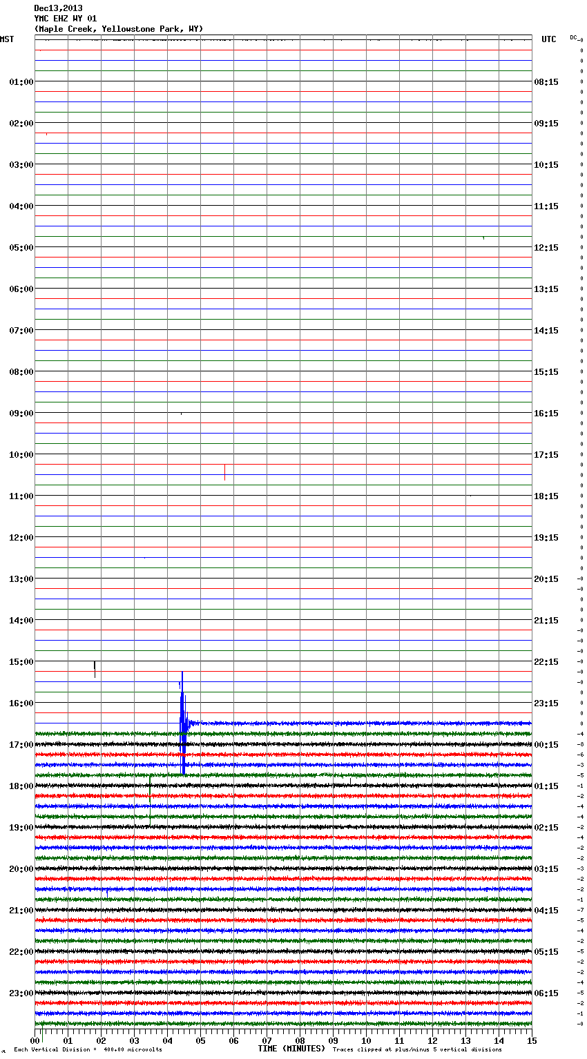Select the 15:00 MST time label

pyautogui.click(x=21, y=662)
